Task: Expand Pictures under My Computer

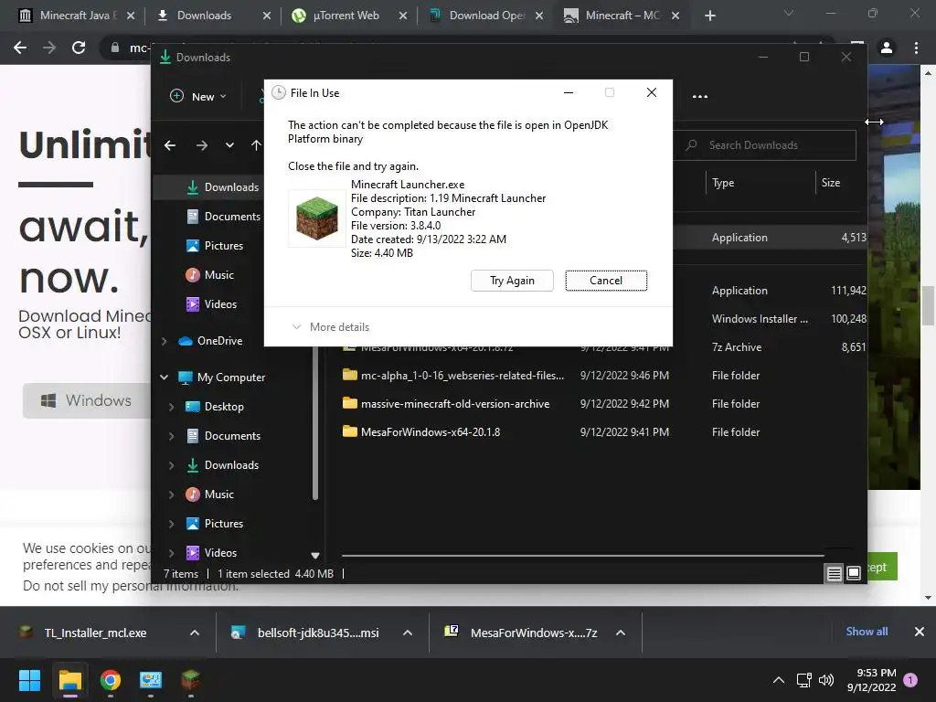Action: coord(171,524)
